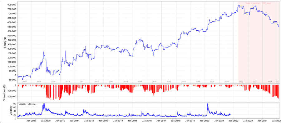Click the -50,000 equity axis value
Image resolution: width=281 pixels, height=123 pixels.
12,80
